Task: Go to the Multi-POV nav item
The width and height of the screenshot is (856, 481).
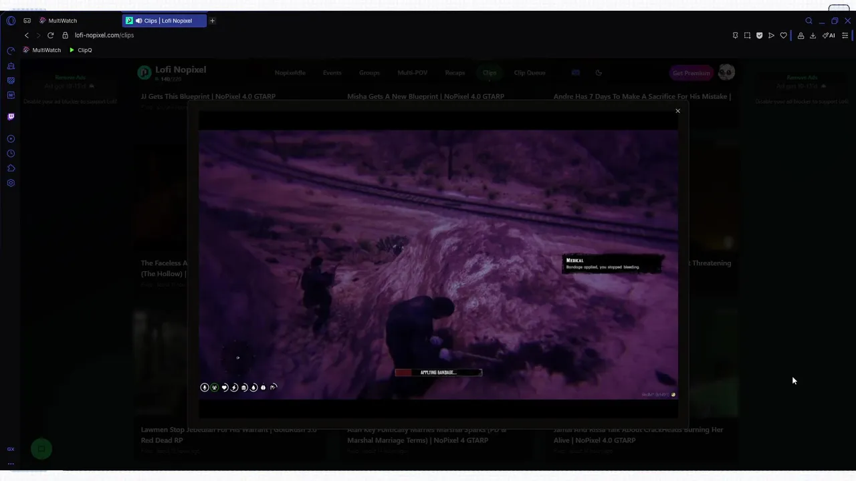Action: coord(413,73)
